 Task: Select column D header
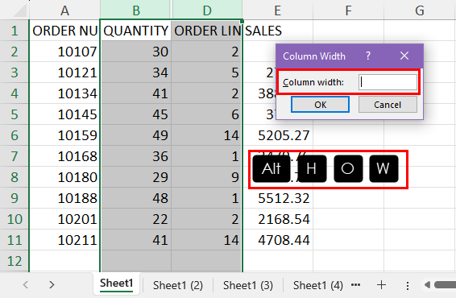[207, 10]
